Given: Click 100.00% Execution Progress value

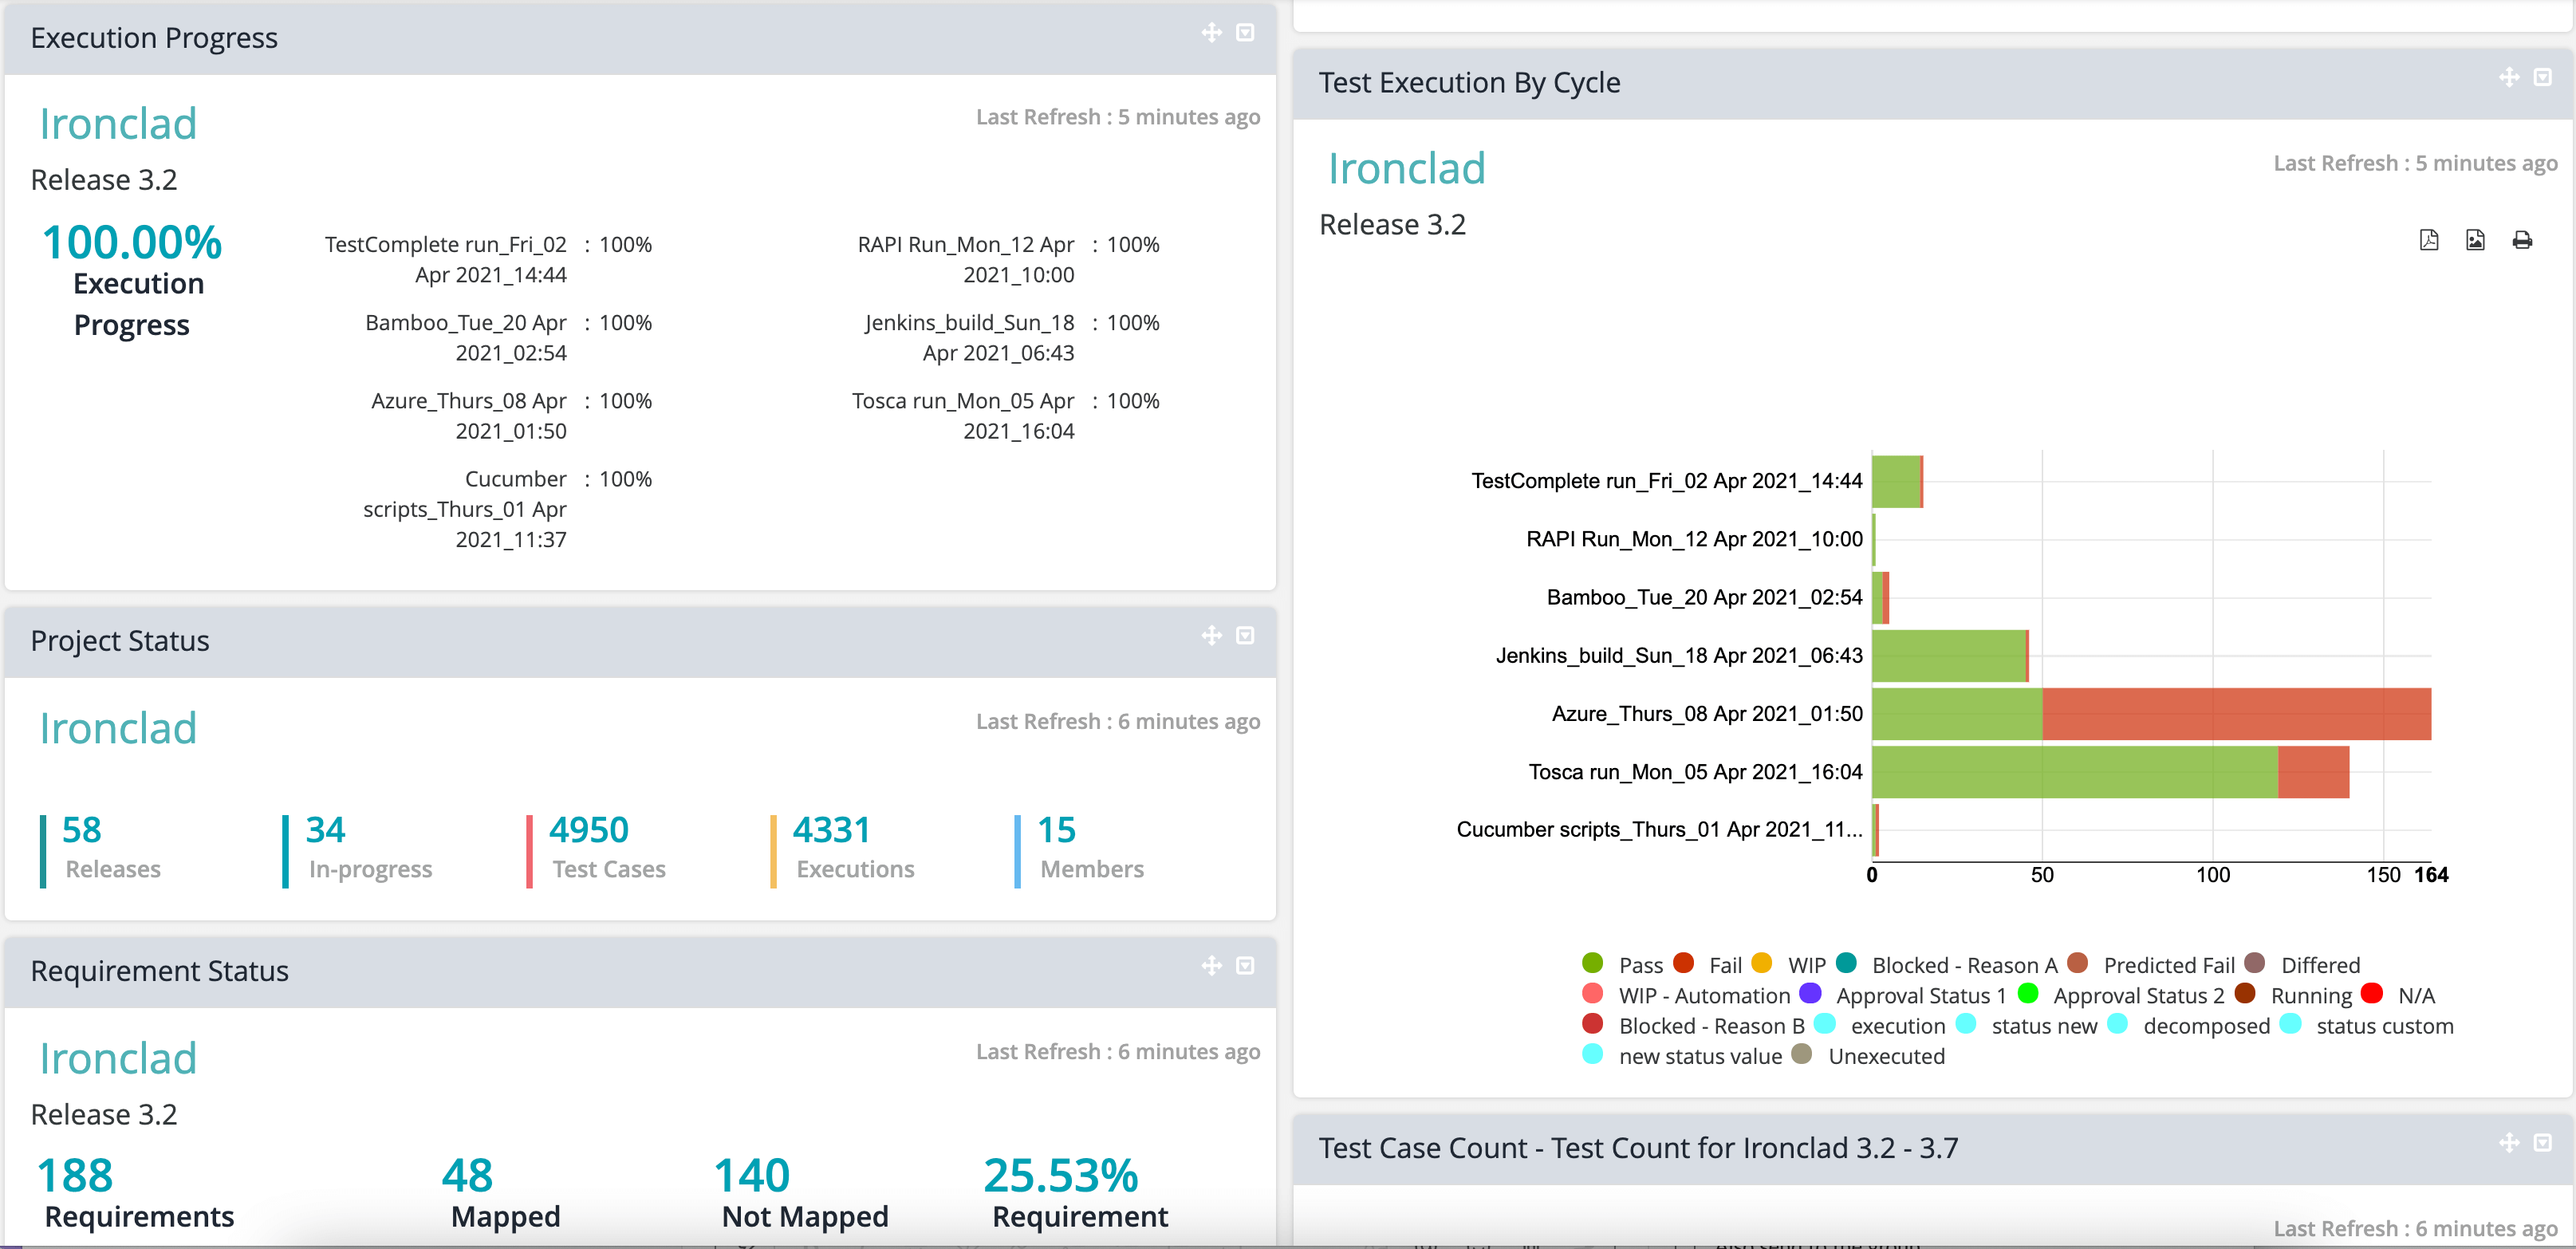Looking at the screenshot, I should (x=132, y=242).
